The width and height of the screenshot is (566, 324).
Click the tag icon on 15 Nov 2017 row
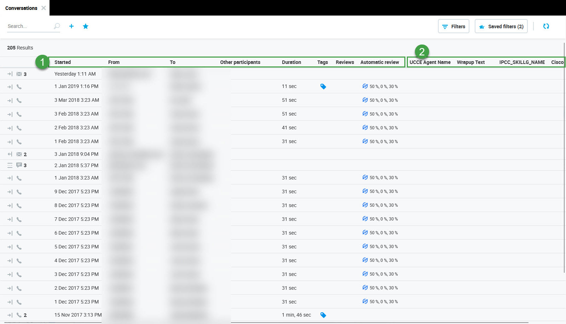click(323, 315)
